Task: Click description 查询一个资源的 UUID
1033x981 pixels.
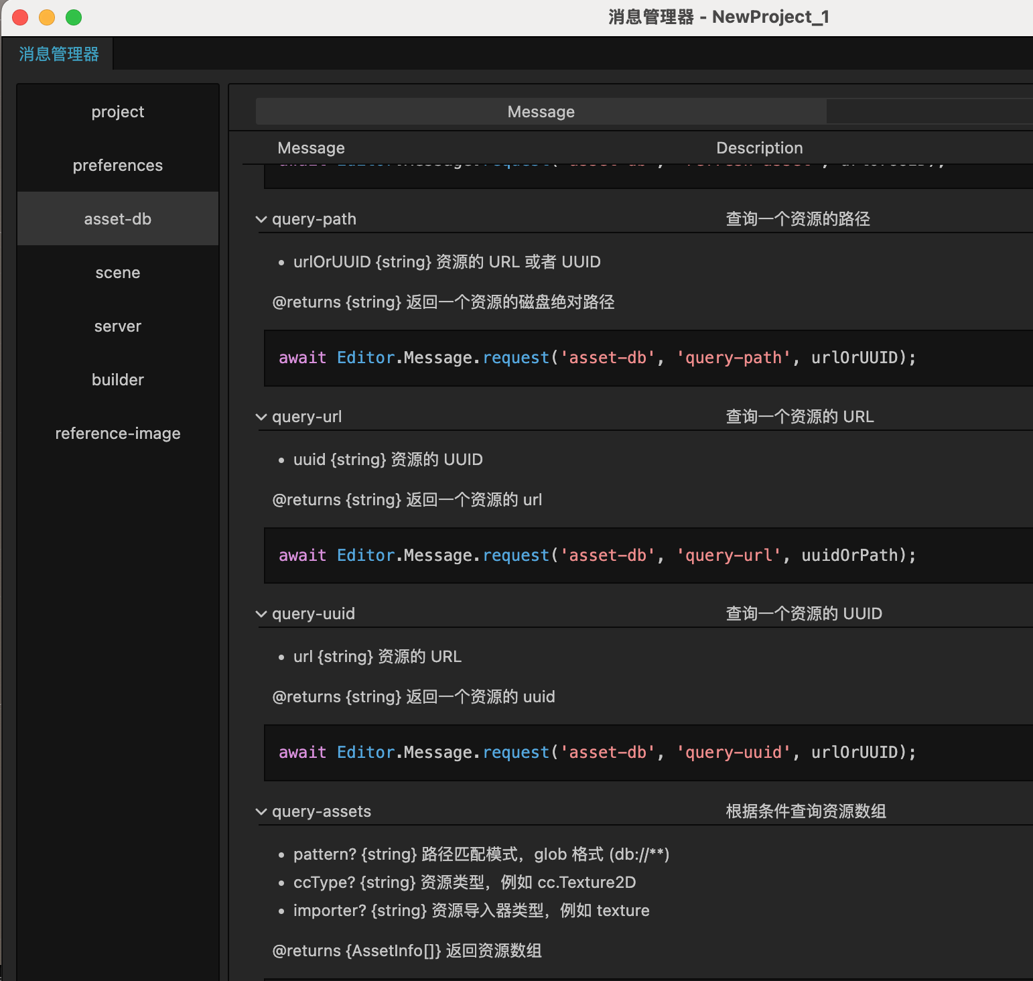Action: point(804,614)
